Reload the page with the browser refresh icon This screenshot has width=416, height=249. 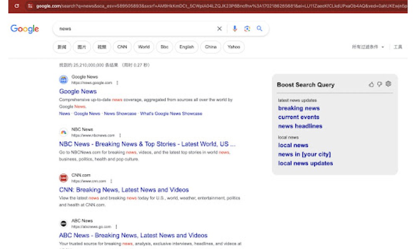point(17,6)
